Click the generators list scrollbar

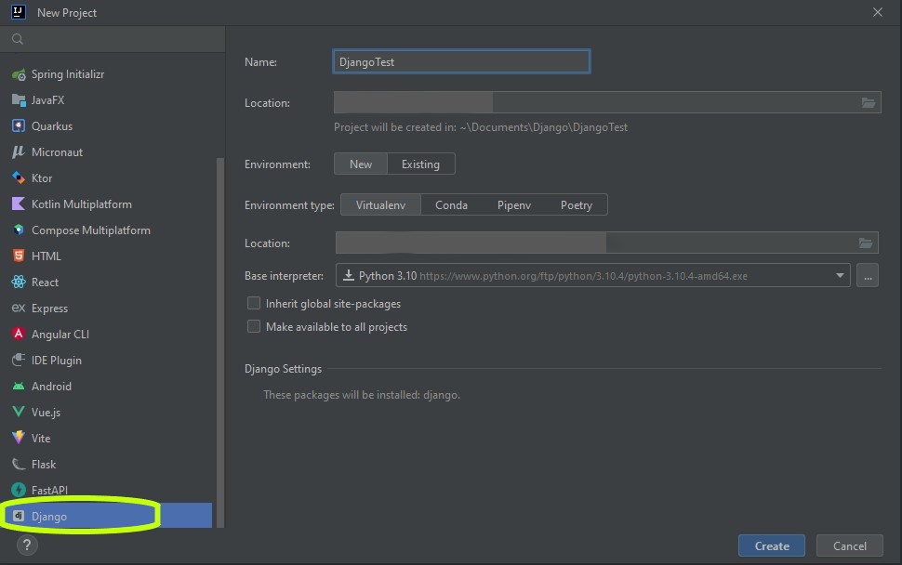click(x=220, y=342)
